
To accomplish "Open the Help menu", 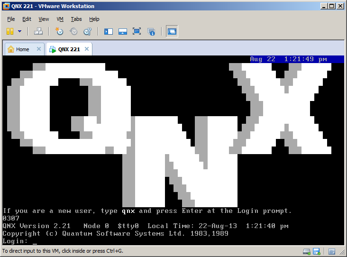I will click(x=94, y=19).
